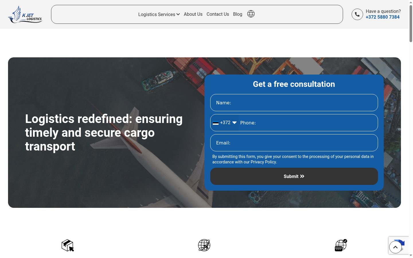The width and height of the screenshot is (413, 258).
Task: Open the Privacy Policy link
Action: (263, 162)
